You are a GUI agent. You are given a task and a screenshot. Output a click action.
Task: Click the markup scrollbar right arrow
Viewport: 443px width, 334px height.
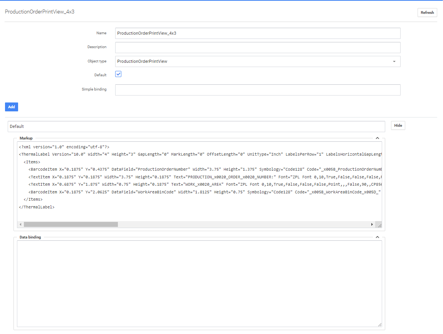[372, 224]
